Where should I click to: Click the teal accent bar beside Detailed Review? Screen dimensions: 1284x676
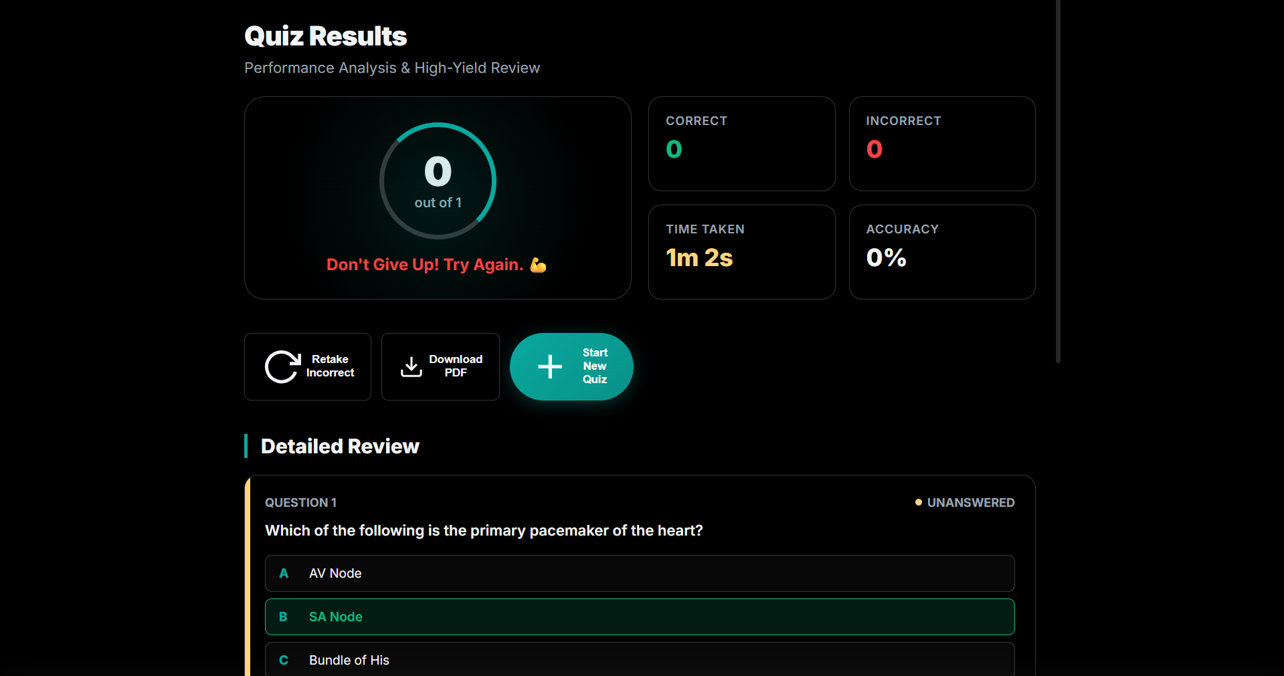[246, 446]
